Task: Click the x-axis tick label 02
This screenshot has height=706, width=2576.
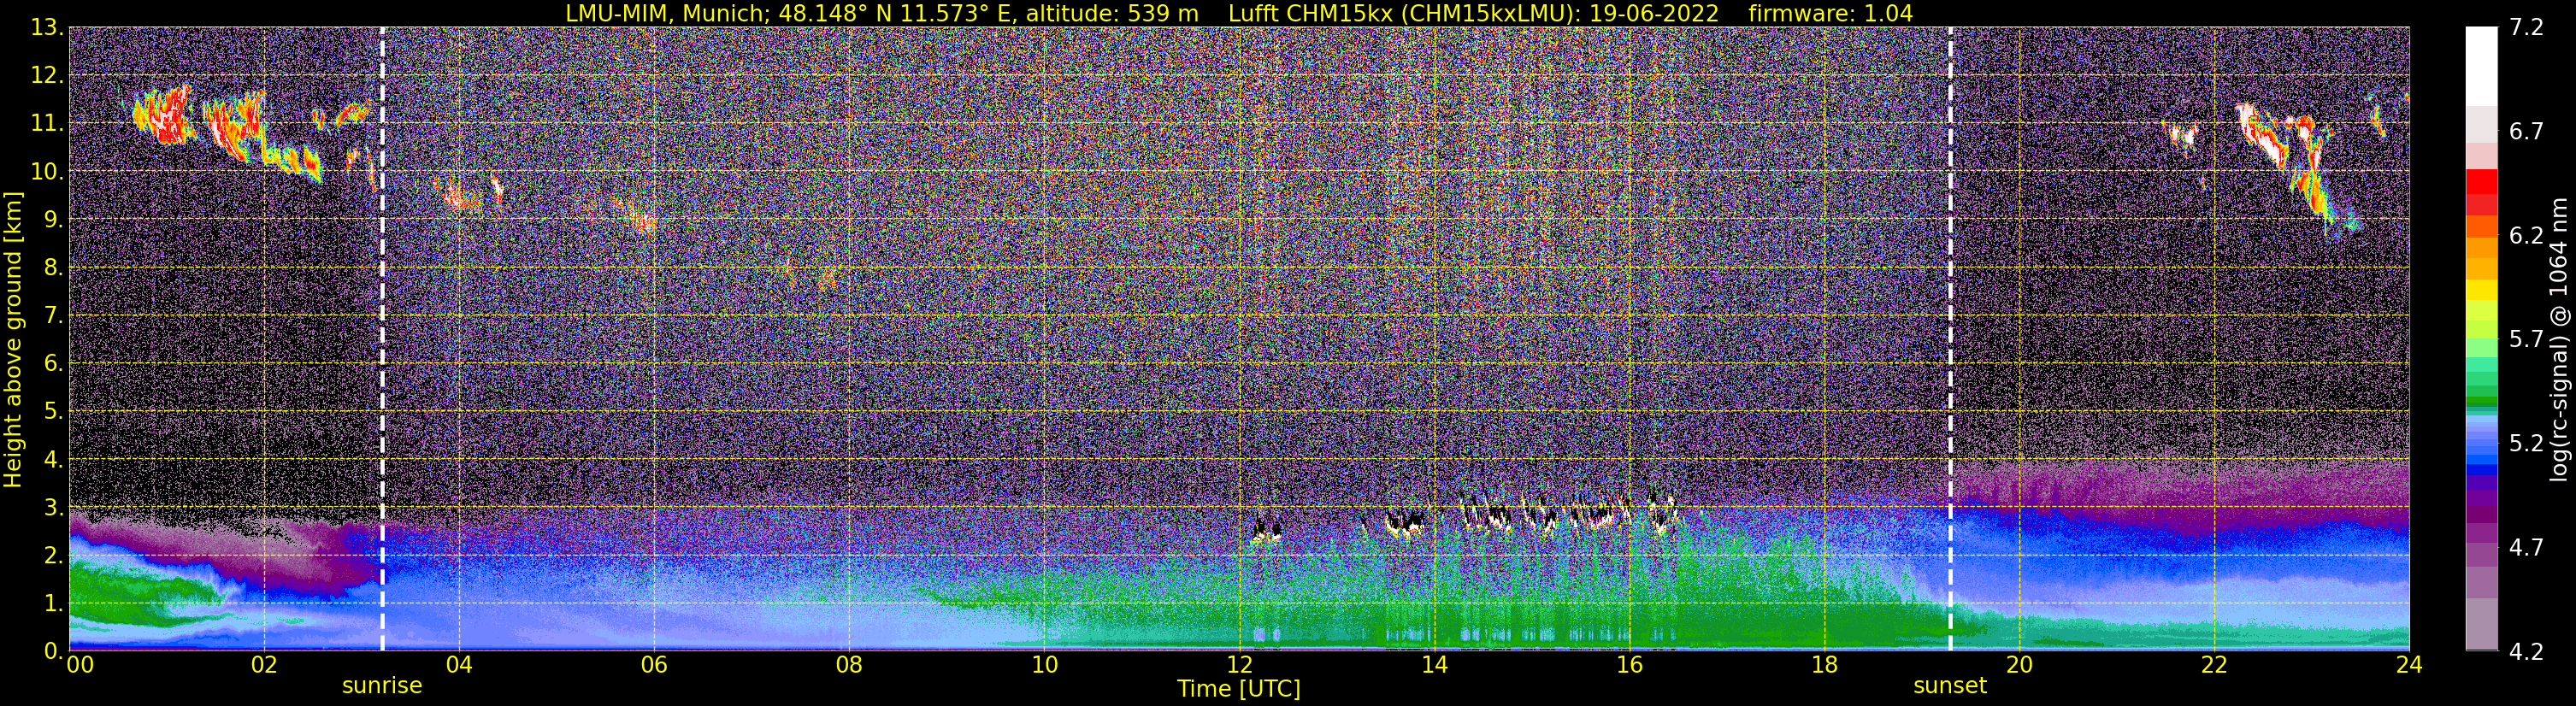Action: coord(264,665)
